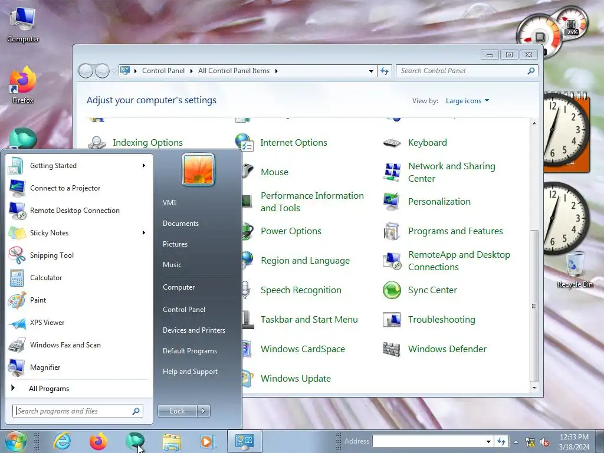Open the shutdown options arrow next to Lock

point(203,411)
